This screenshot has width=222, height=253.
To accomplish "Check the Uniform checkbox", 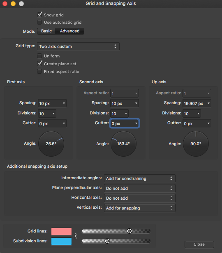I will pos(39,56).
